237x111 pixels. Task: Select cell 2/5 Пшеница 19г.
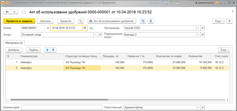click(82, 68)
